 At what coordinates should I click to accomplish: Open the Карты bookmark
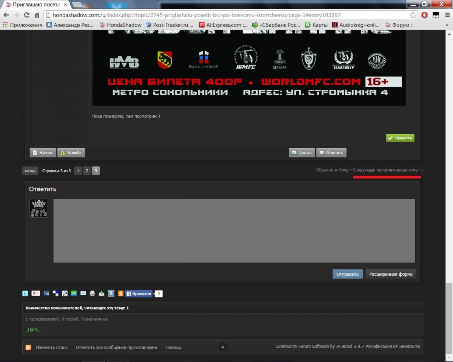point(316,25)
